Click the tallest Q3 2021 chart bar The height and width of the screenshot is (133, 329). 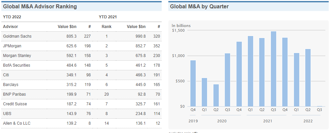click(274, 69)
